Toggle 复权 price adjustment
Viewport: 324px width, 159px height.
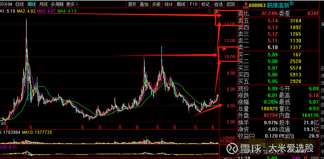pyautogui.click(x=132, y=4)
